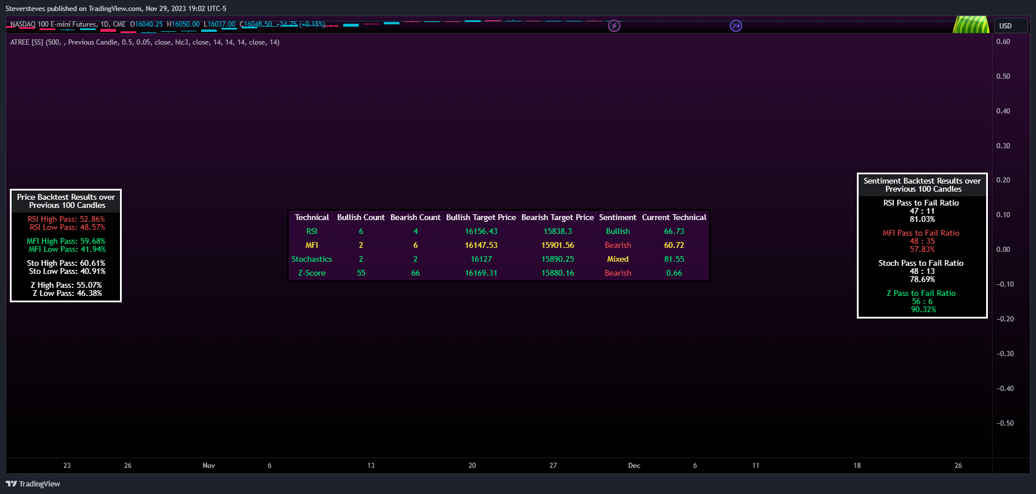Screen dimensions: 1036x494
Task: Open the USD currency selector
Action: pos(1012,25)
